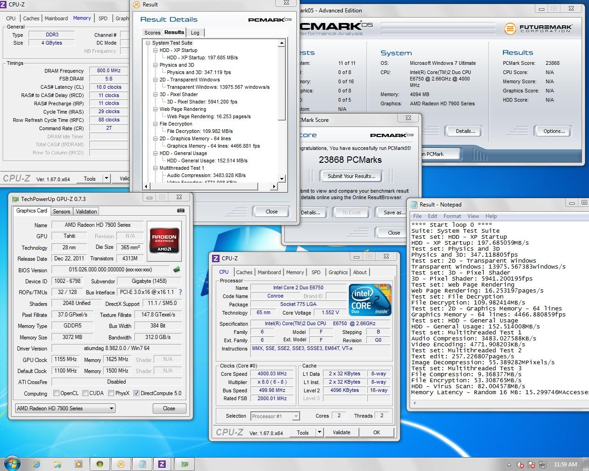The width and height of the screenshot is (589, 471).
Task: Open the File menu in Notepad
Action: [x=417, y=216]
